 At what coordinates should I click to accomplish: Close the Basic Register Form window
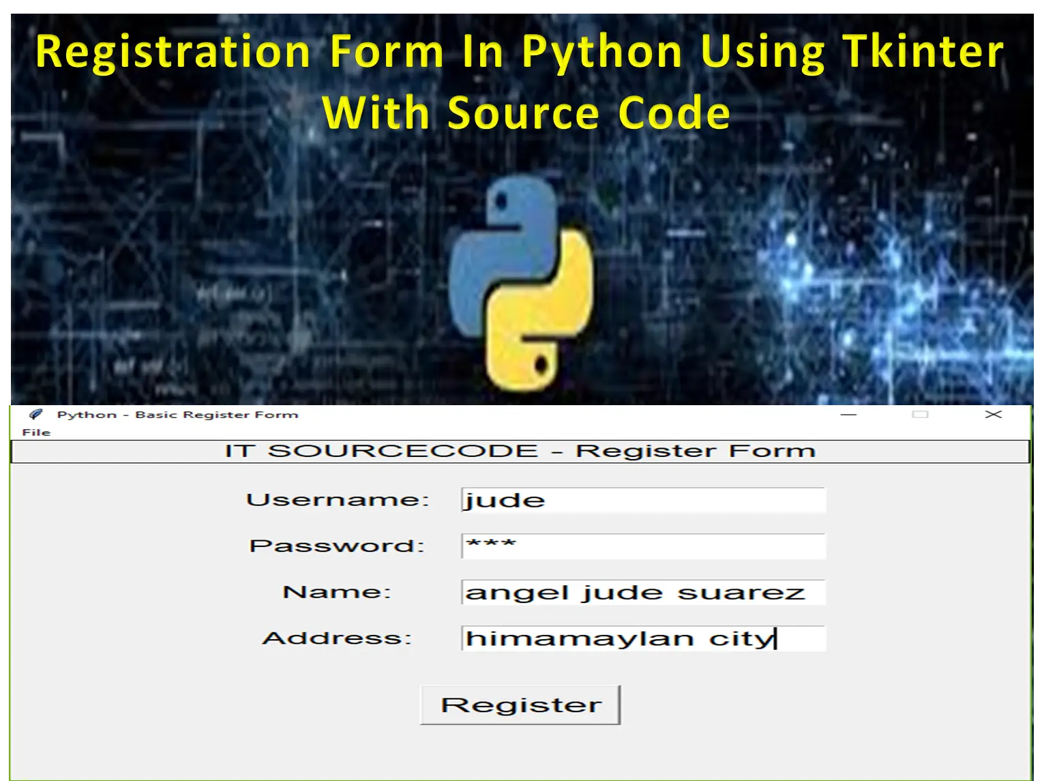[x=993, y=415]
